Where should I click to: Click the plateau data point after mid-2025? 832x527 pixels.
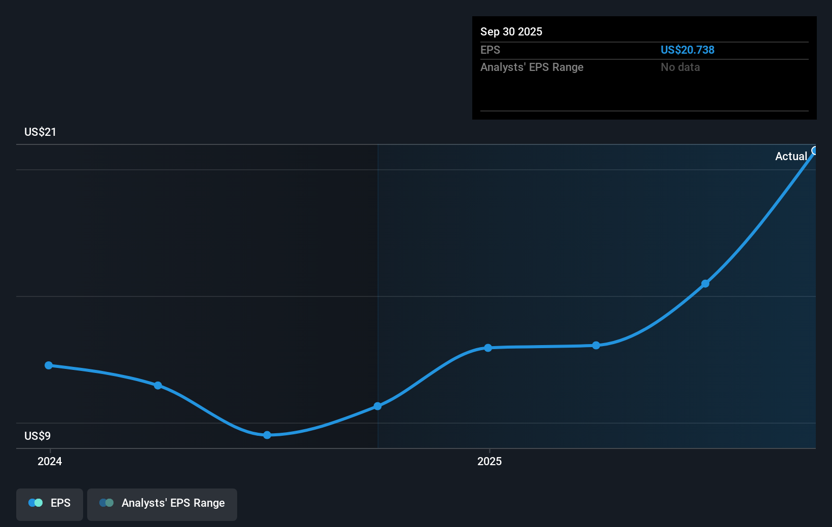click(x=596, y=345)
